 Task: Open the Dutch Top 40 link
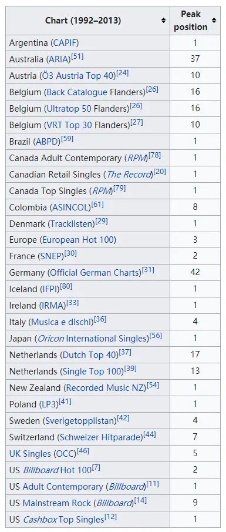click(89, 355)
